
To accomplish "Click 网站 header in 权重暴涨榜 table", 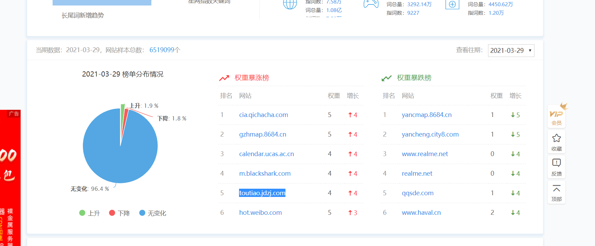I will (x=245, y=96).
